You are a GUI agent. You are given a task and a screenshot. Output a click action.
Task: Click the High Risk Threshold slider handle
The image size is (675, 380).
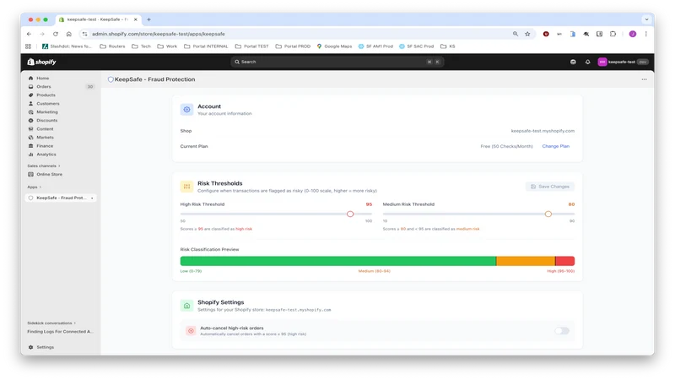point(350,214)
